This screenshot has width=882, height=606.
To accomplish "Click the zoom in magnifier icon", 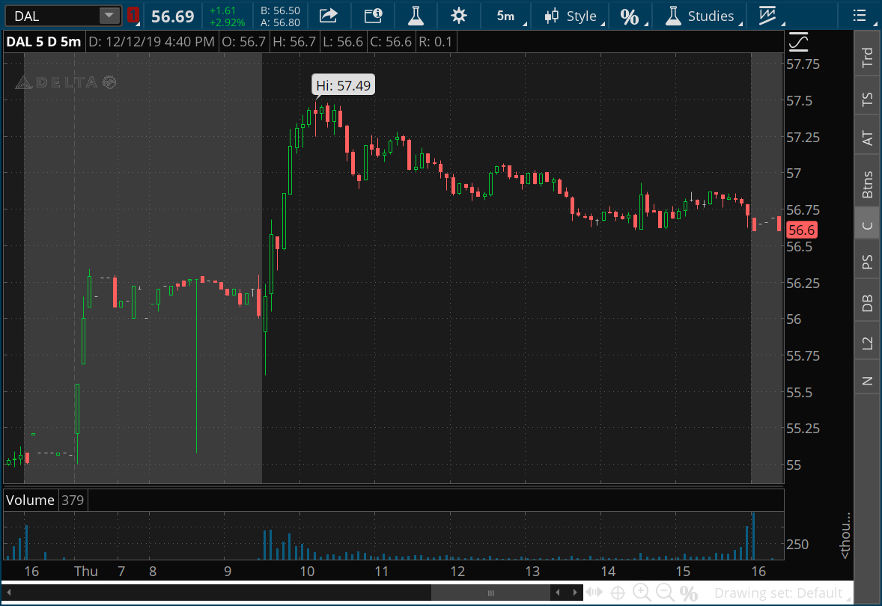I will [x=641, y=593].
